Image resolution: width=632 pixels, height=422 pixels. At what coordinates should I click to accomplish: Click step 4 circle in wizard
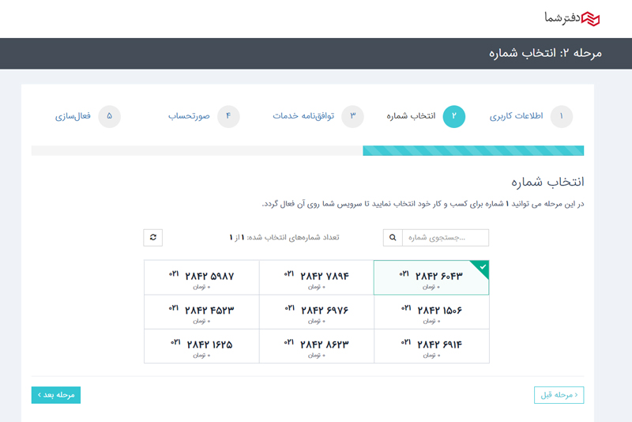[x=228, y=116]
